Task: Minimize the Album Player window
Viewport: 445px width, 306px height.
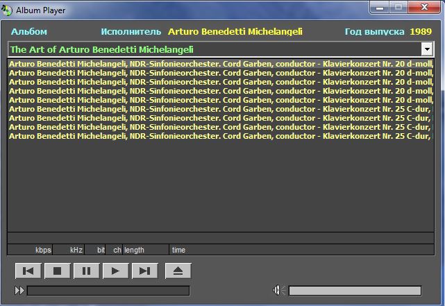Action: [380, 8]
